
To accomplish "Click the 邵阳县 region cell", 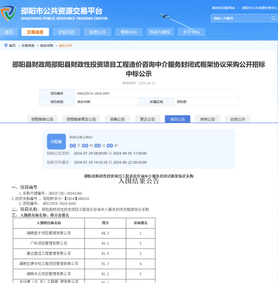I will 206,102.
